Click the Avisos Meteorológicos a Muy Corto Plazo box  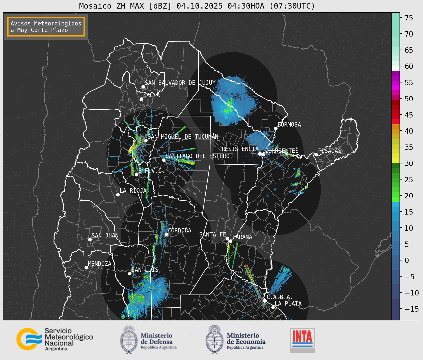(x=46, y=27)
